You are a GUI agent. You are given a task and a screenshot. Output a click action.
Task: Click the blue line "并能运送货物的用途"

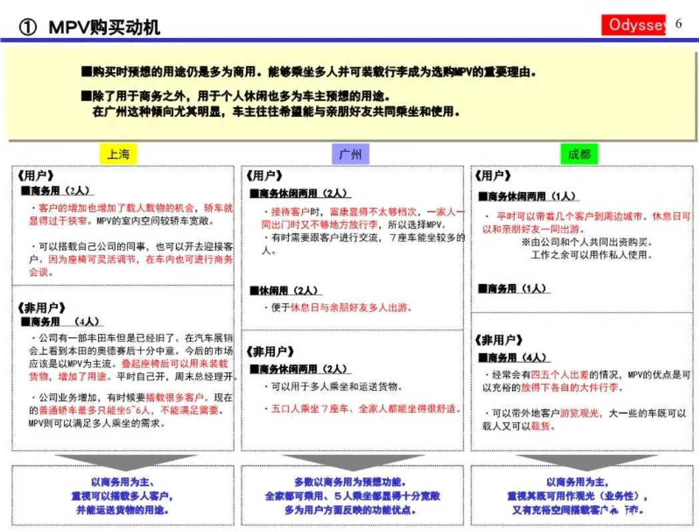pos(123,510)
